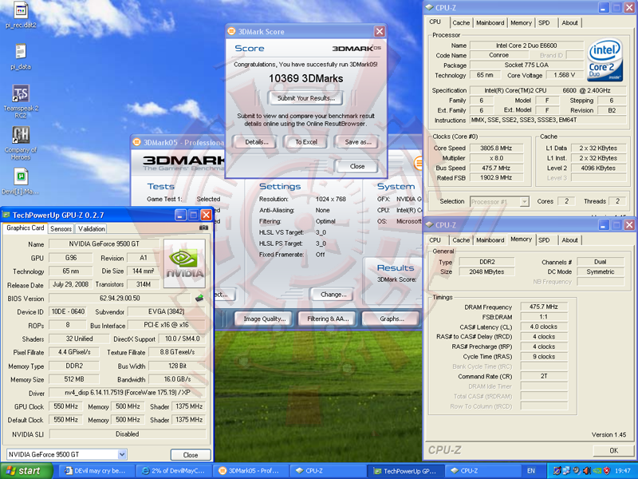Switch to TechPowerUp GP... taskbar item
Image resolution: width=638 pixels, height=479 pixels.
coord(405,471)
